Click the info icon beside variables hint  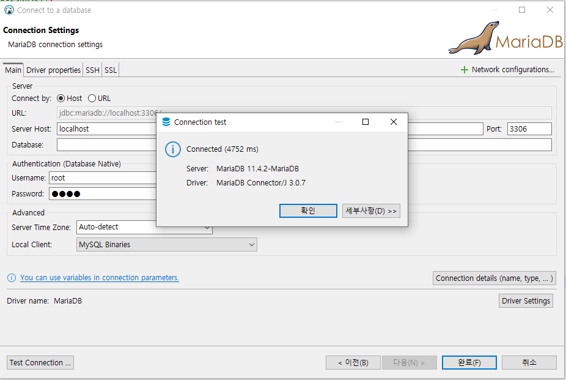[12, 278]
